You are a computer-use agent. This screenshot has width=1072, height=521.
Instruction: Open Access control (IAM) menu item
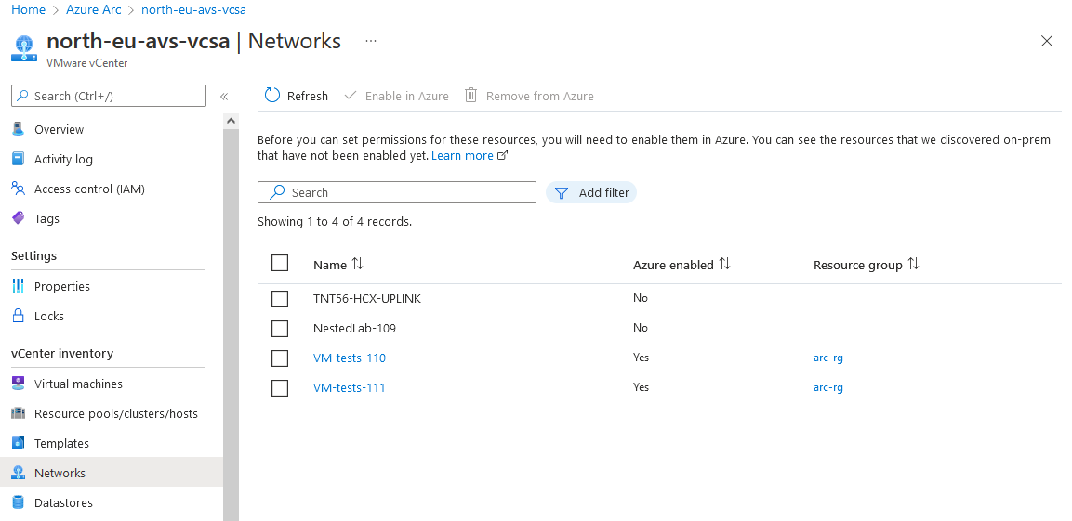89,189
